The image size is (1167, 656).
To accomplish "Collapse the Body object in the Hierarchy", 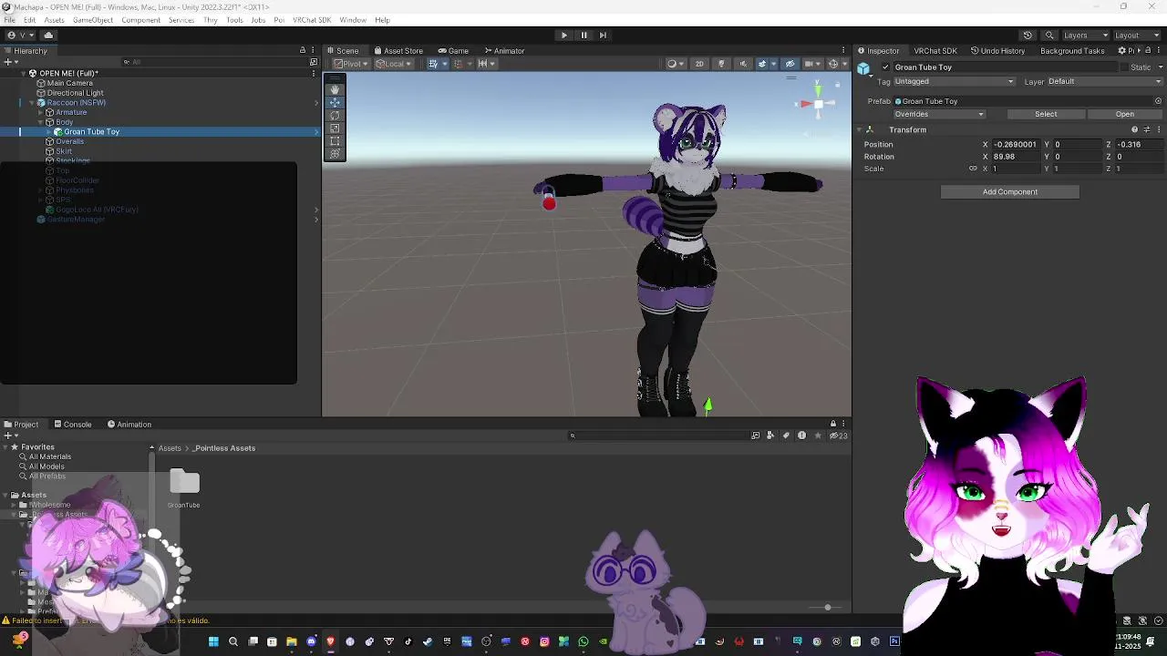I will tap(41, 122).
